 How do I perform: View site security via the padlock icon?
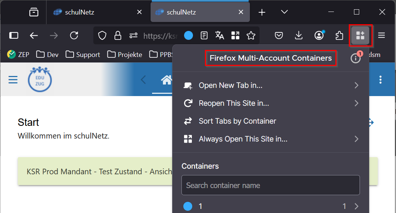pos(118,35)
